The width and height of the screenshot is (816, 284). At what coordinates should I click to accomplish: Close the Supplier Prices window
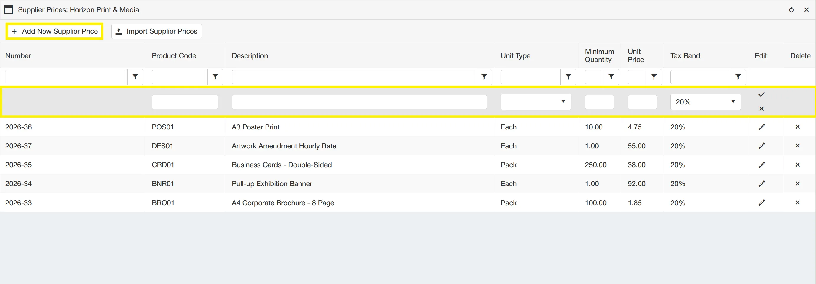pos(807,10)
